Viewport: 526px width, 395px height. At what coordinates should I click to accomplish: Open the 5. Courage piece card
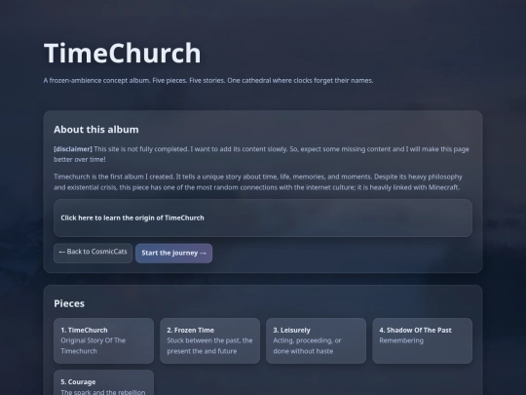click(x=103, y=382)
